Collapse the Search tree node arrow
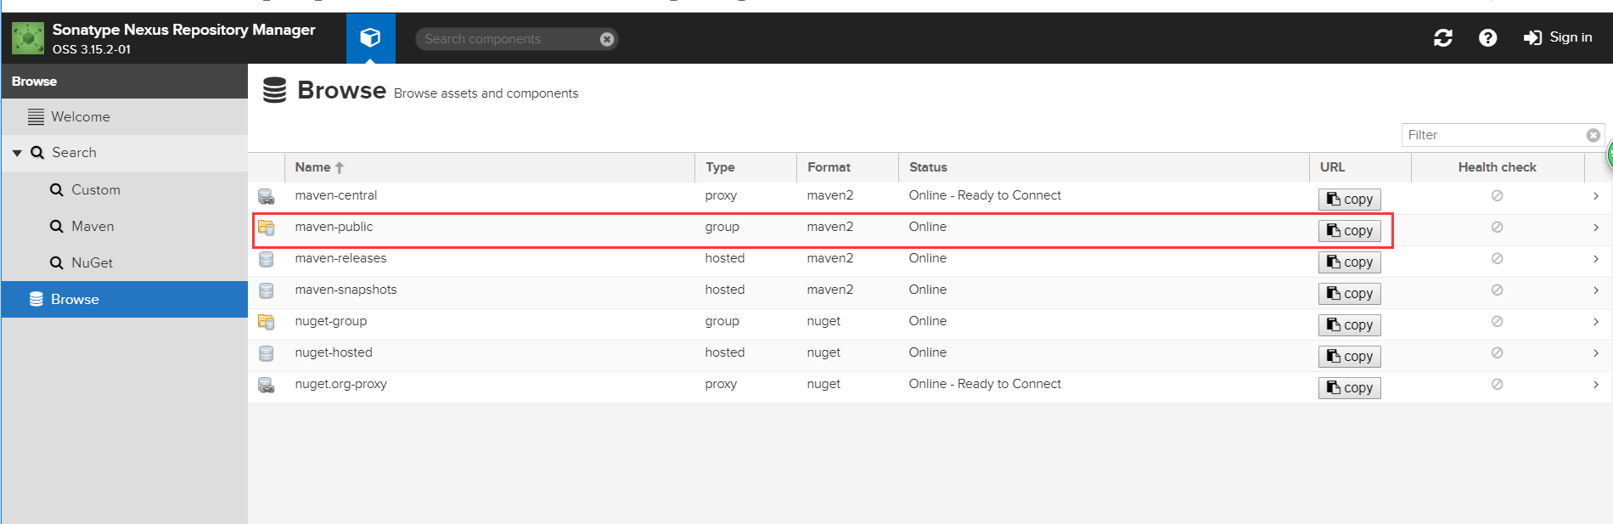The height and width of the screenshot is (524, 1613). coord(17,153)
